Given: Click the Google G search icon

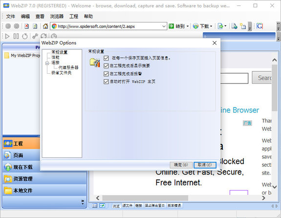Looking at the screenshot, I should tap(259, 26).
